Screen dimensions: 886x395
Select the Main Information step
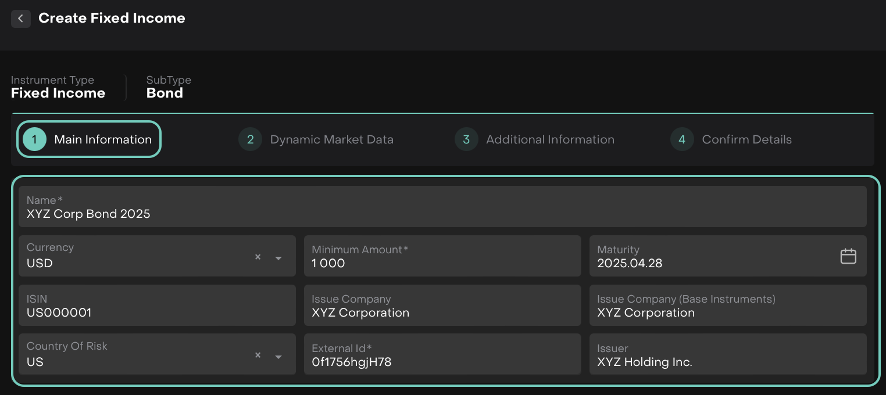[103, 139]
